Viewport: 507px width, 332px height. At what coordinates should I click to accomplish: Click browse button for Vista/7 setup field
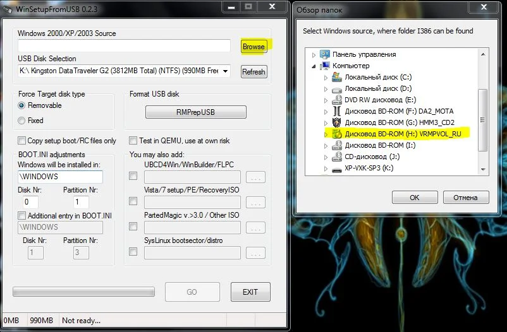(x=255, y=203)
